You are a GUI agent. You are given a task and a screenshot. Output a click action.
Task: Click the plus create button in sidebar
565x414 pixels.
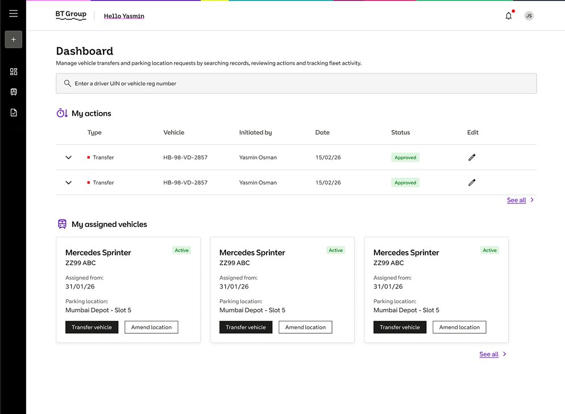tap(13, 39)
